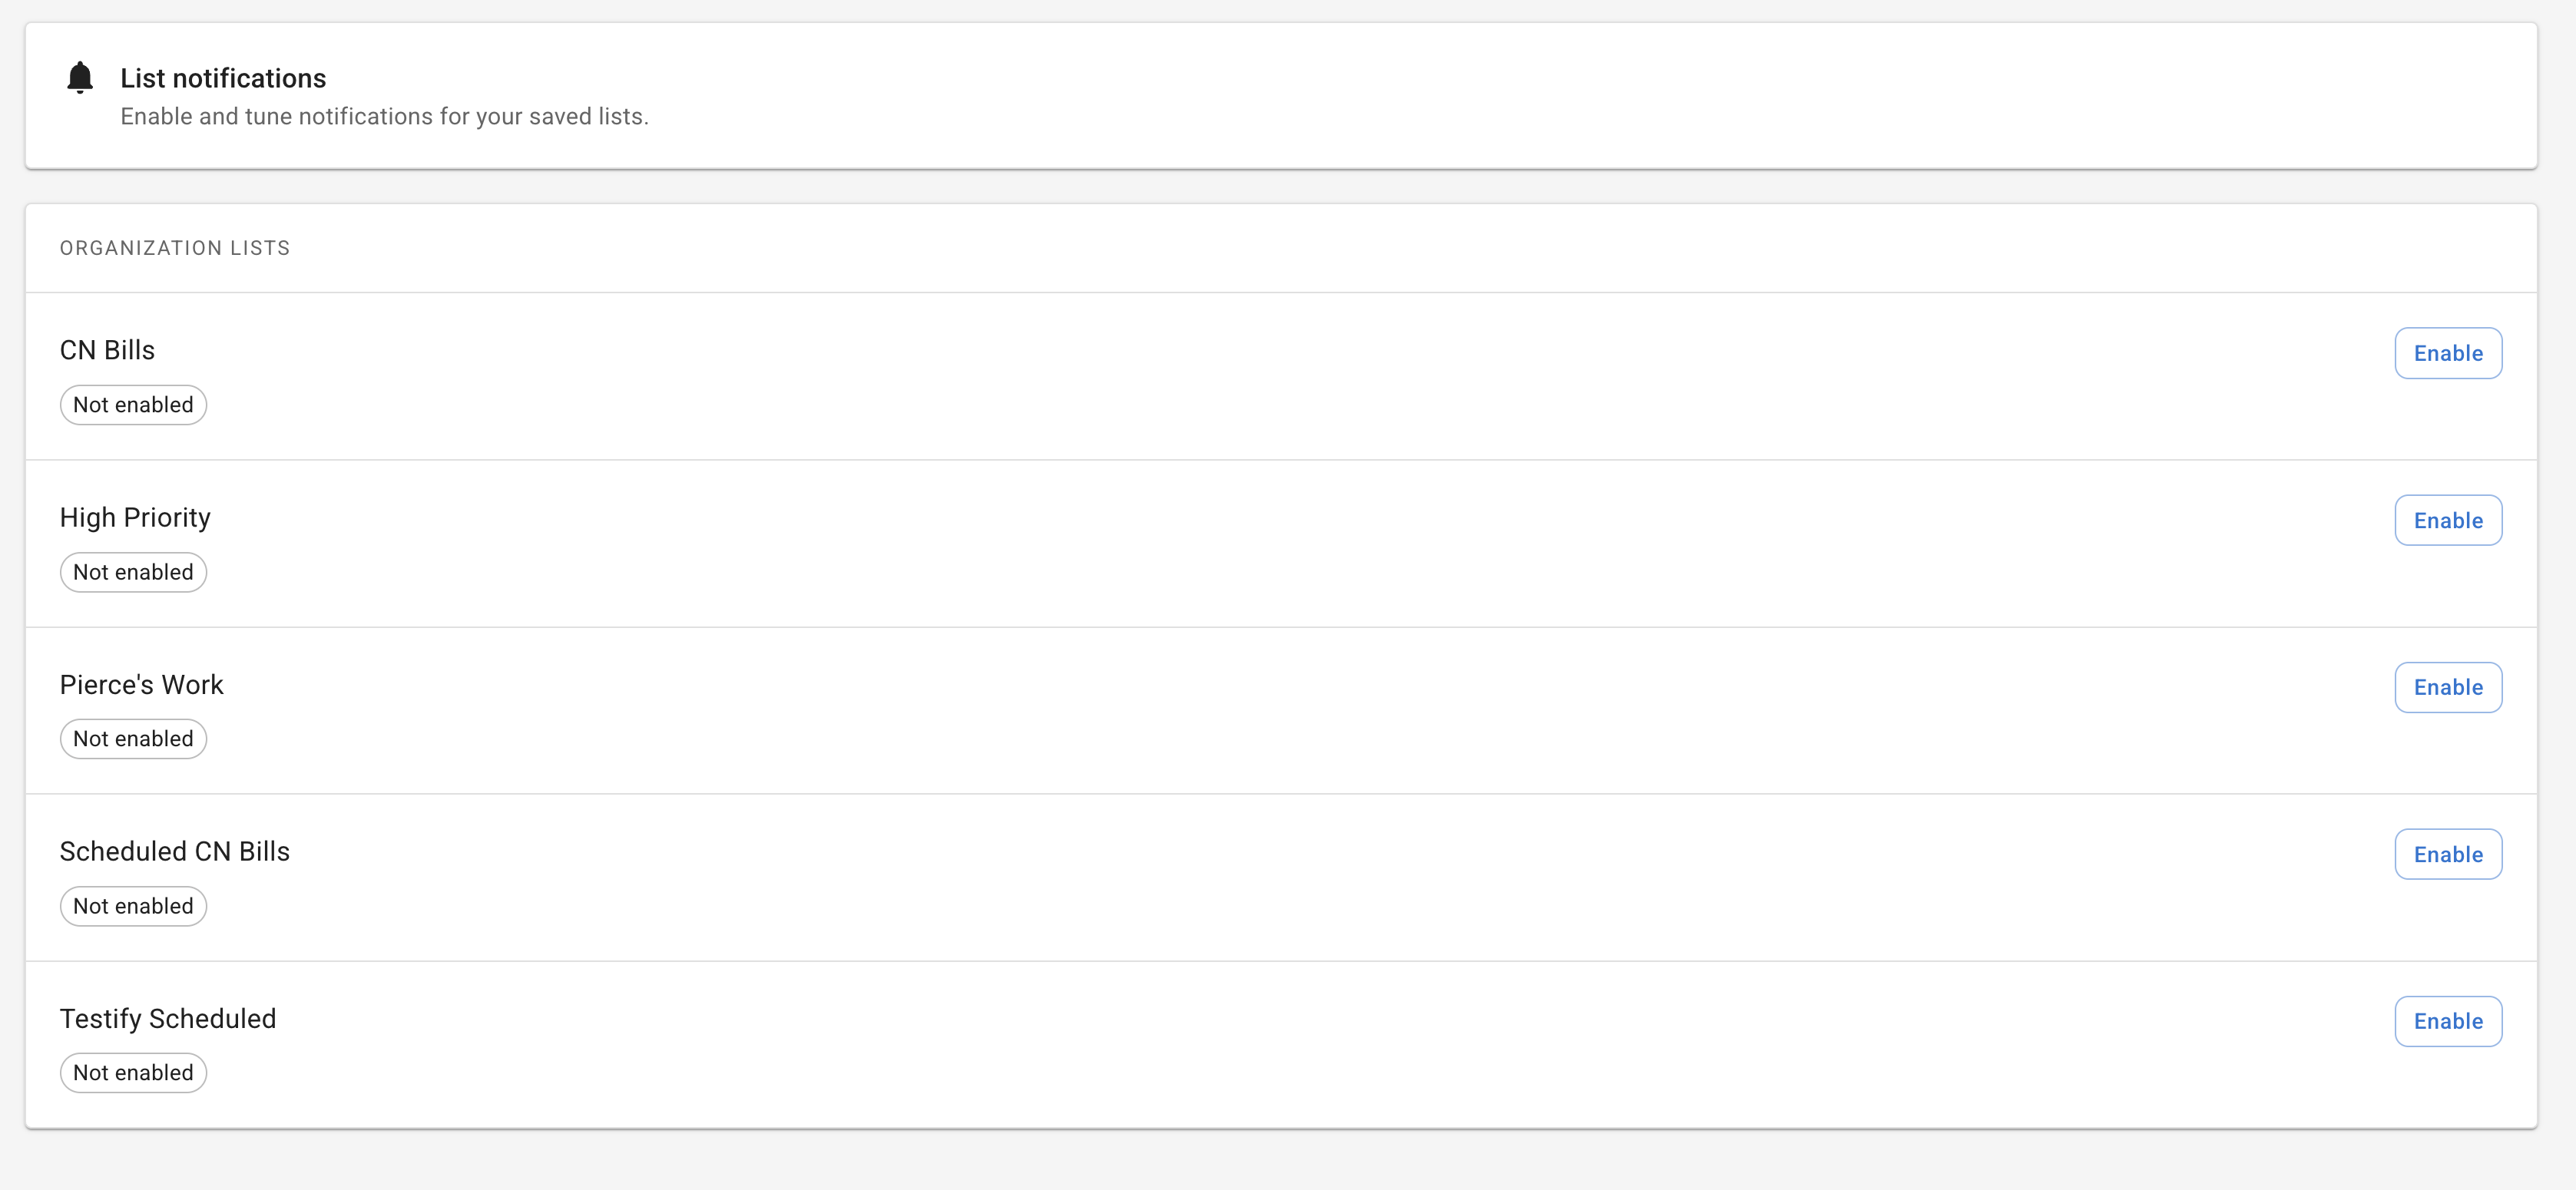Select the Scheduled CN Bills list name
The image size is (2576, 1190).
tap(174, 851)
